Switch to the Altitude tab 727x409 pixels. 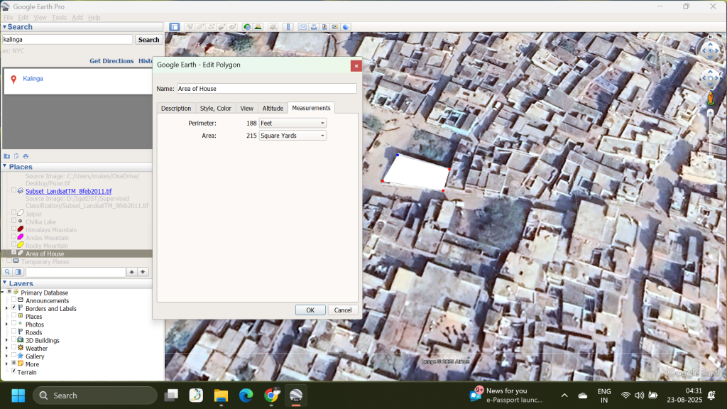[273, 108]
